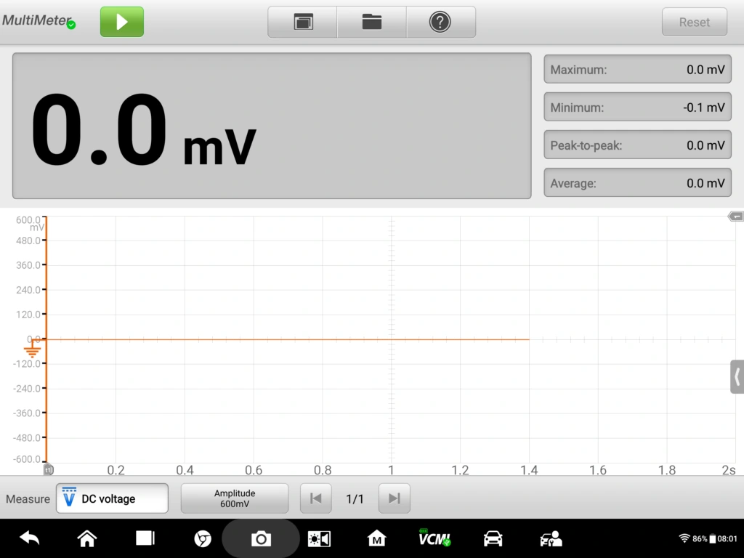
Task: Tap the vehicle car icon
Action: pos(493,538)
